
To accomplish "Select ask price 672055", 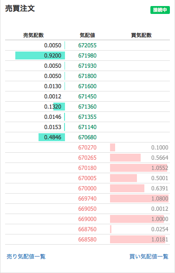I will 87,45.
